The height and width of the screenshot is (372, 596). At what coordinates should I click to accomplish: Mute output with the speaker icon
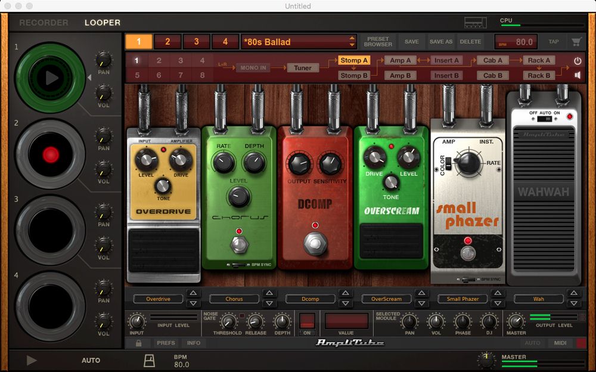(x=577, y=75)
